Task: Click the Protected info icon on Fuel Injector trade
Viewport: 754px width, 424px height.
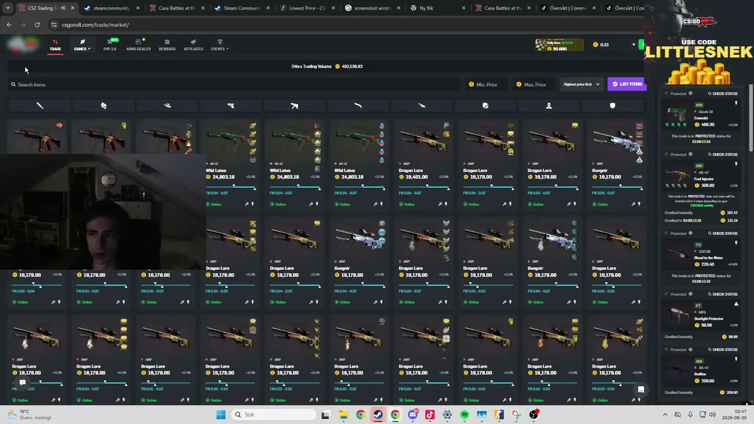Action: point(690,154)
